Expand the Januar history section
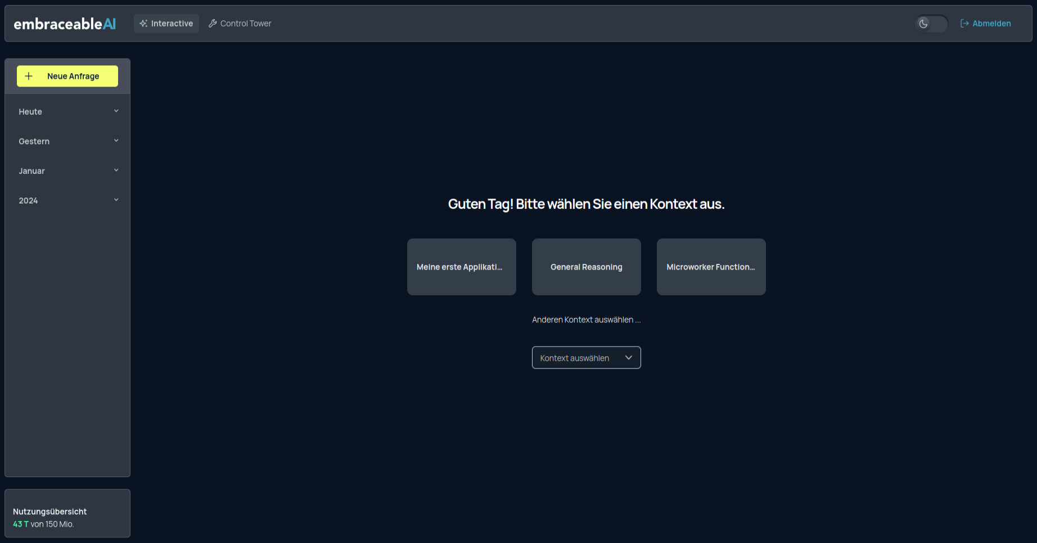The height and width of the screenshot is (543, 1037). pyautogui.click(x=67, y=171)
